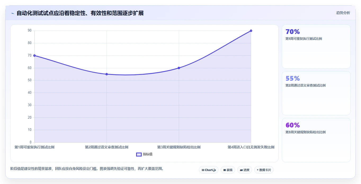Click the card caption 第3周关键规则缺陷检出比例

(305, 132)
